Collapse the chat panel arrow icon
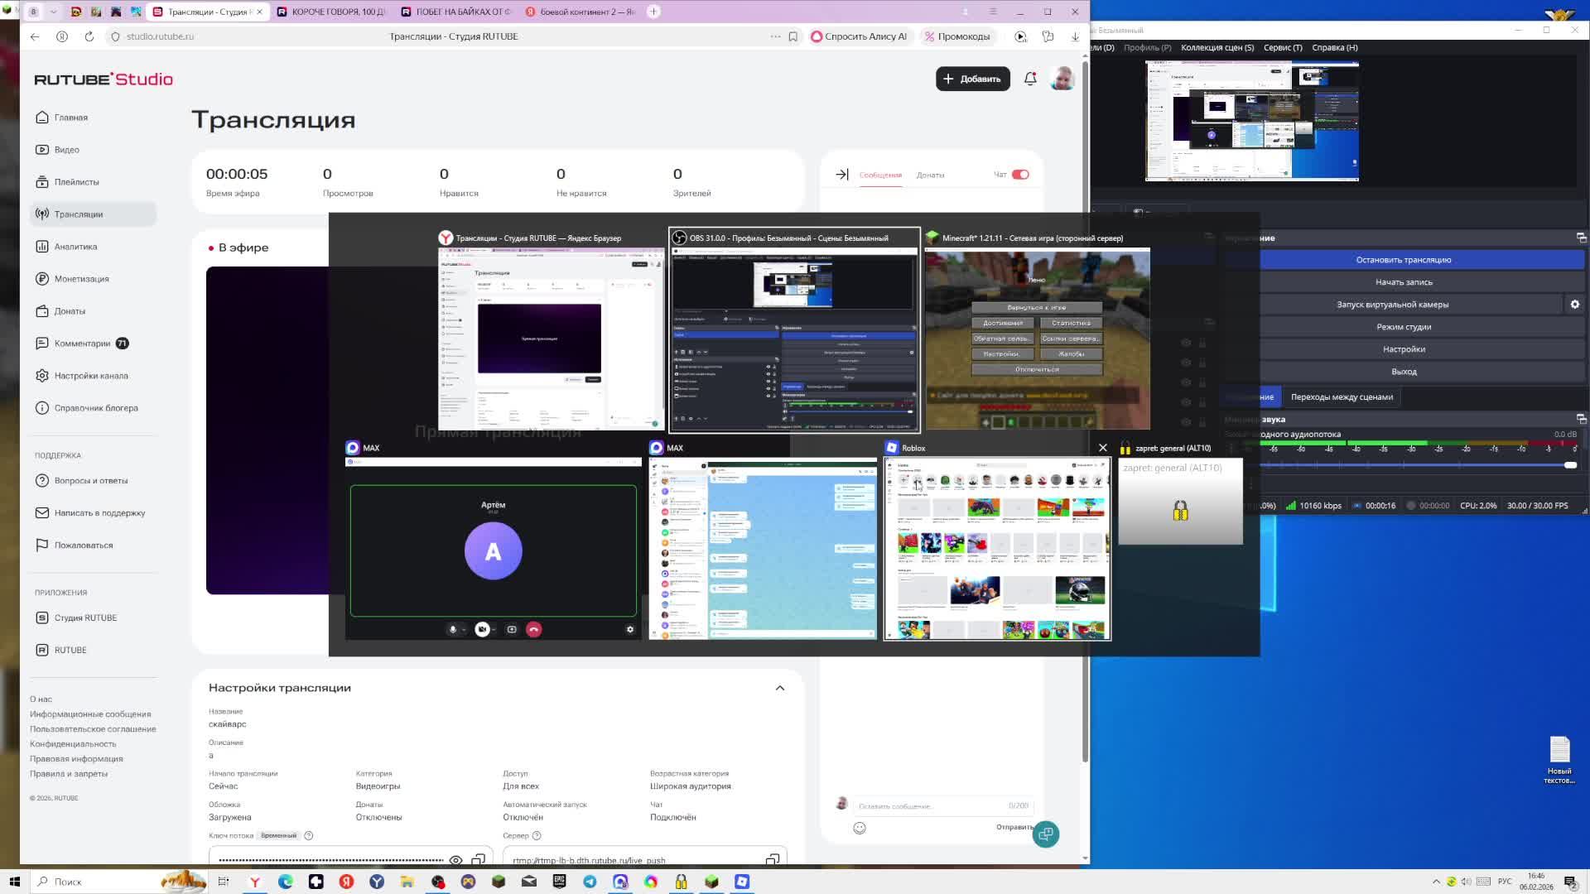This screenshot has height=894, width=1590. click(x=841, y=175)
